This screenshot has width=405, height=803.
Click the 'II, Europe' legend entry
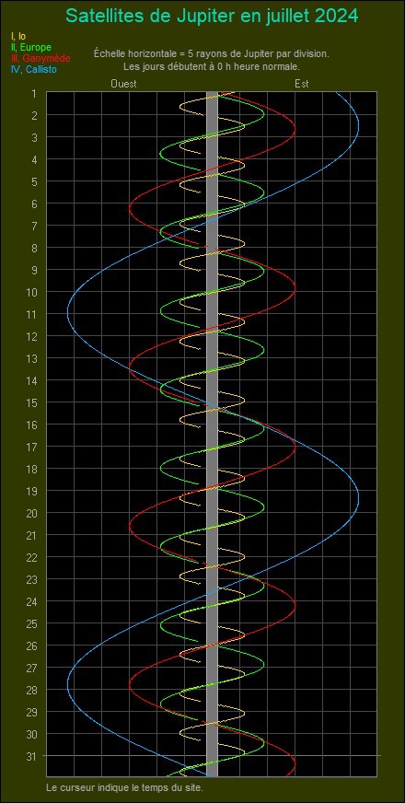(x=30, y=47)
